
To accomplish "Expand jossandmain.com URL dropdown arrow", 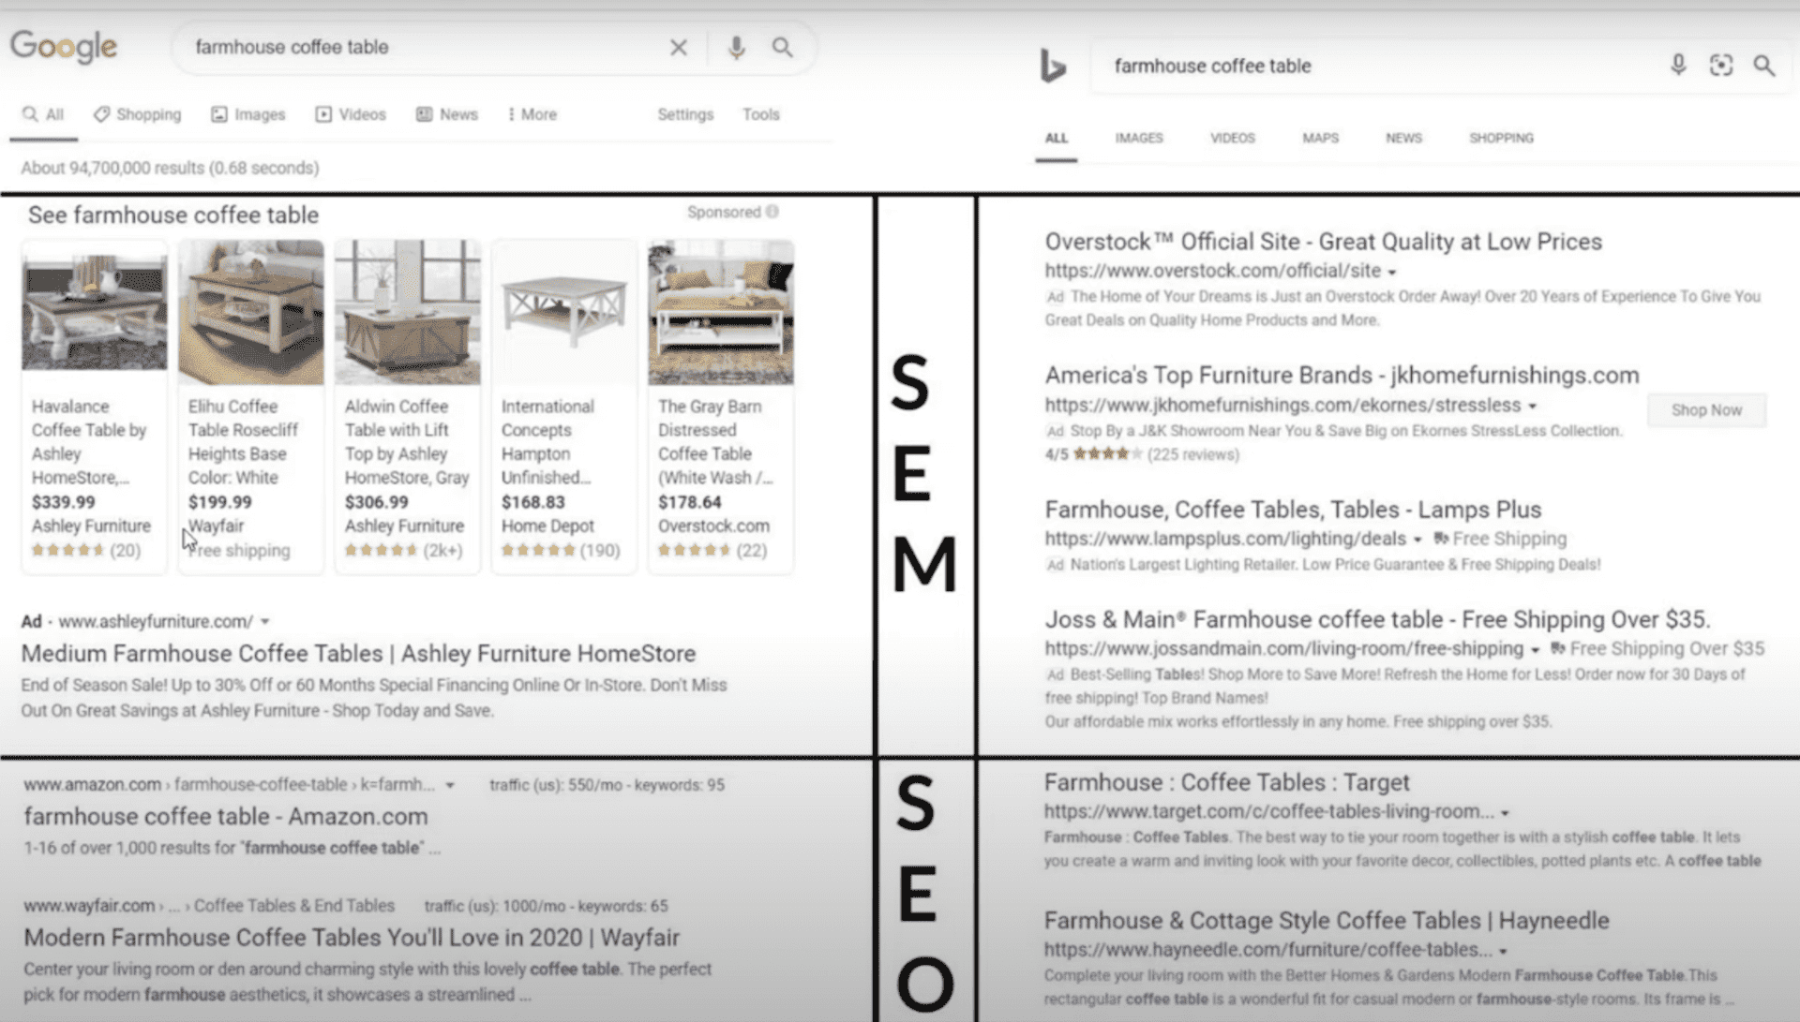I will pos(1535,649).
